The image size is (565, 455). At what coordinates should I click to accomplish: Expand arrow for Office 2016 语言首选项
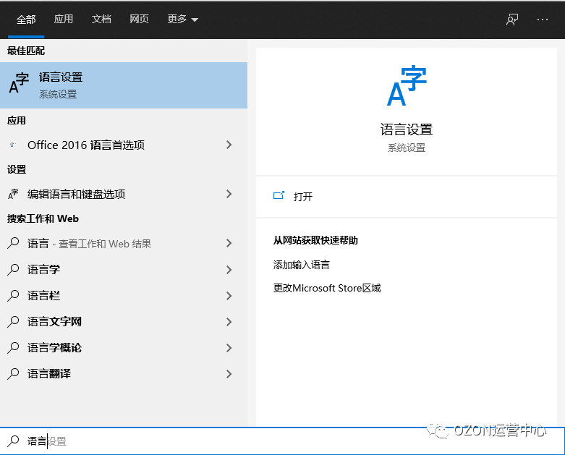pyautogui.click(x=229, y=145)
